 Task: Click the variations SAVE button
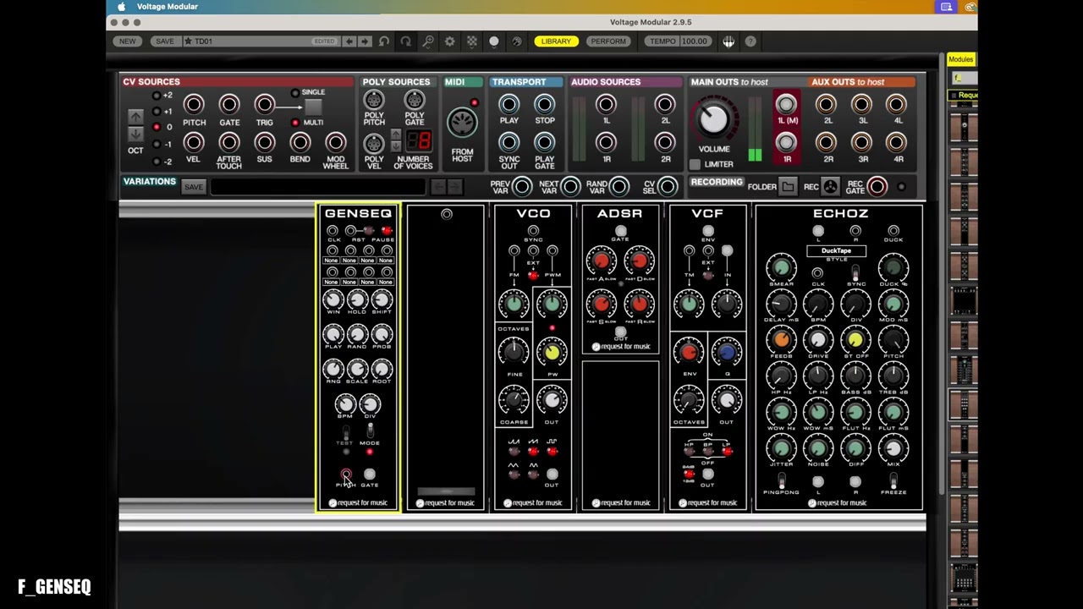pos(194,187)
